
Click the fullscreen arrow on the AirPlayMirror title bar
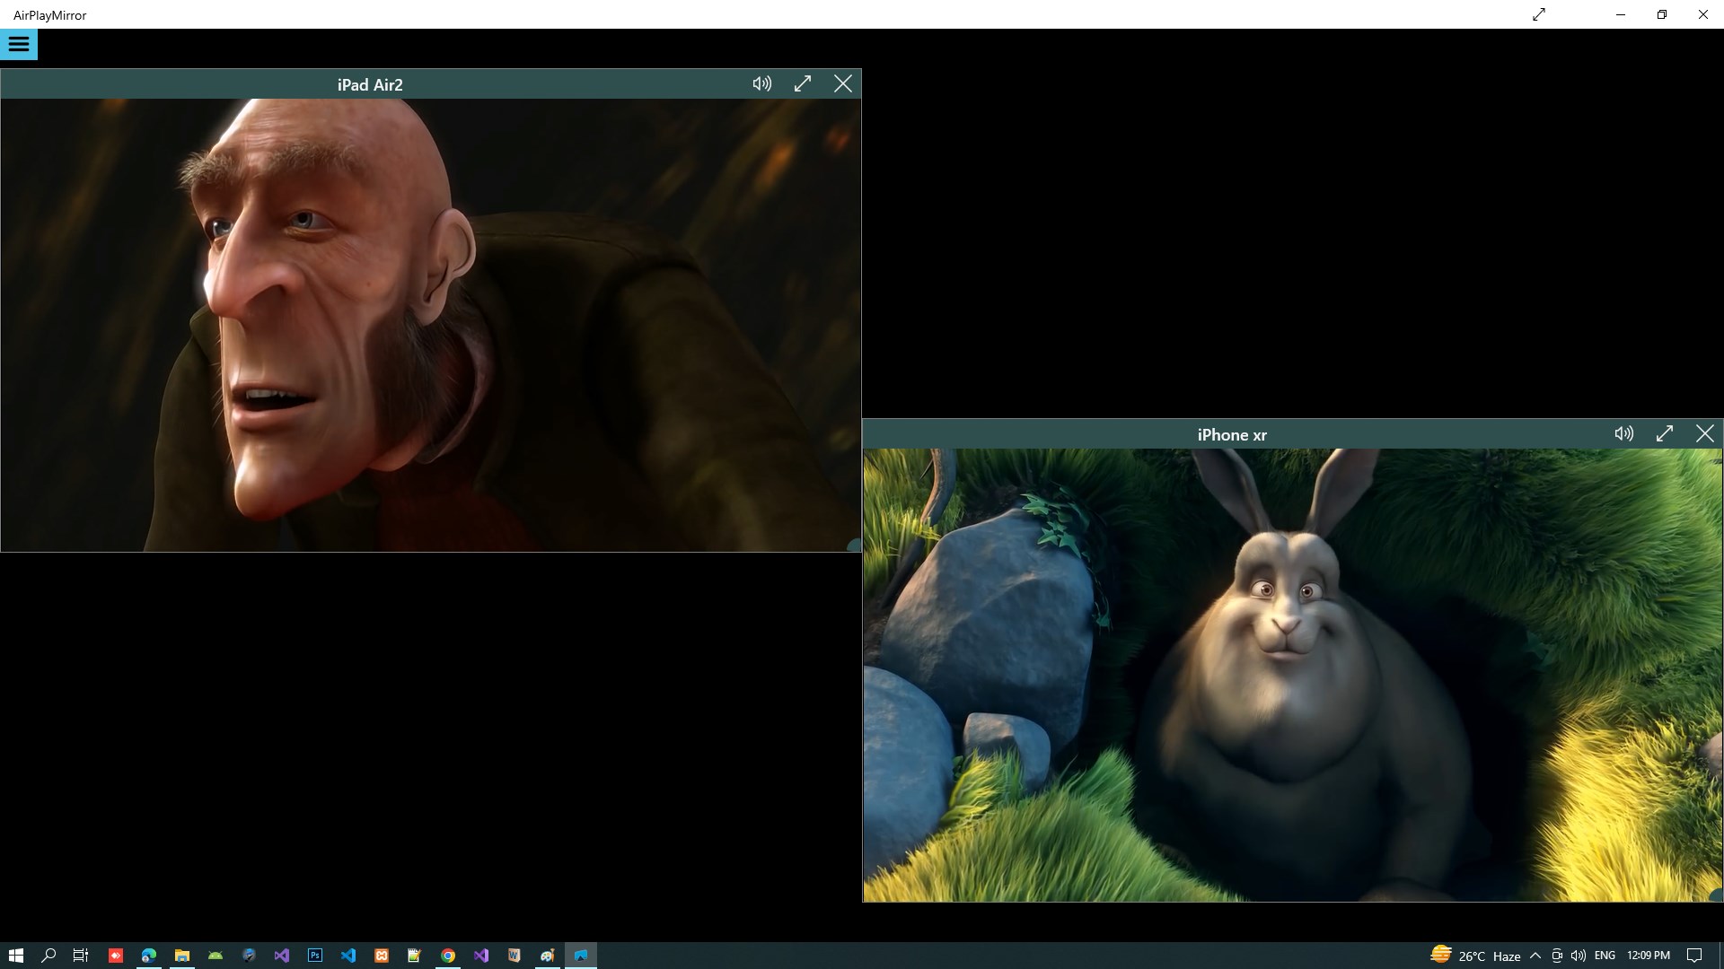[1538, 14]
